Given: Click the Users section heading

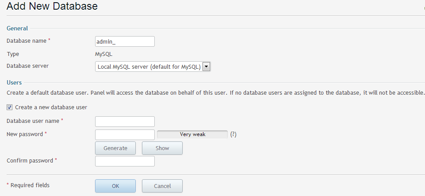Looking at the screenshot, I should coord(14,83).
